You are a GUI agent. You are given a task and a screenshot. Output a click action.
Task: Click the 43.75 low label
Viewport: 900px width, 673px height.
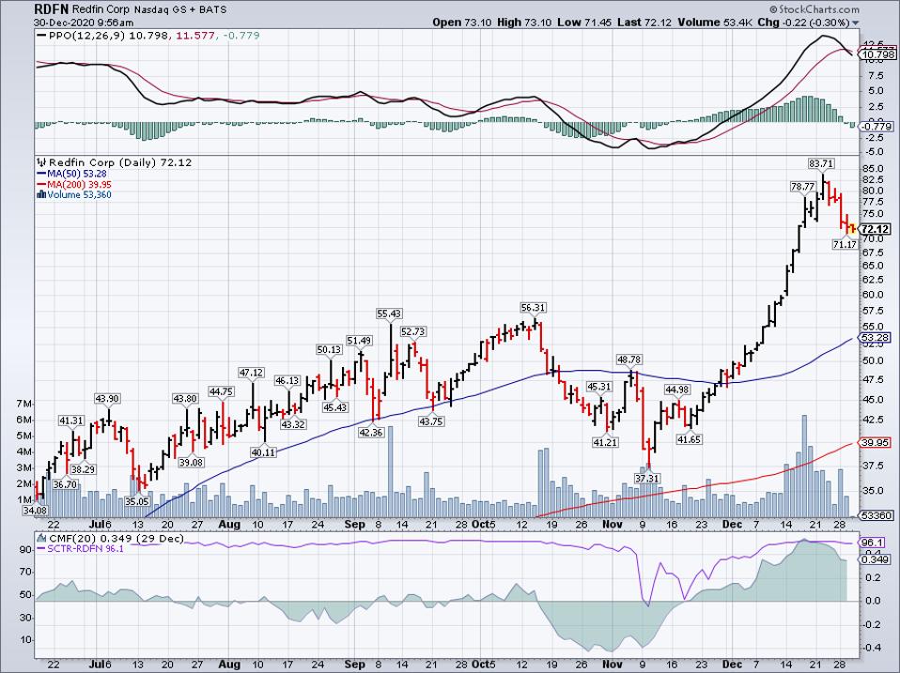point(431,421)
